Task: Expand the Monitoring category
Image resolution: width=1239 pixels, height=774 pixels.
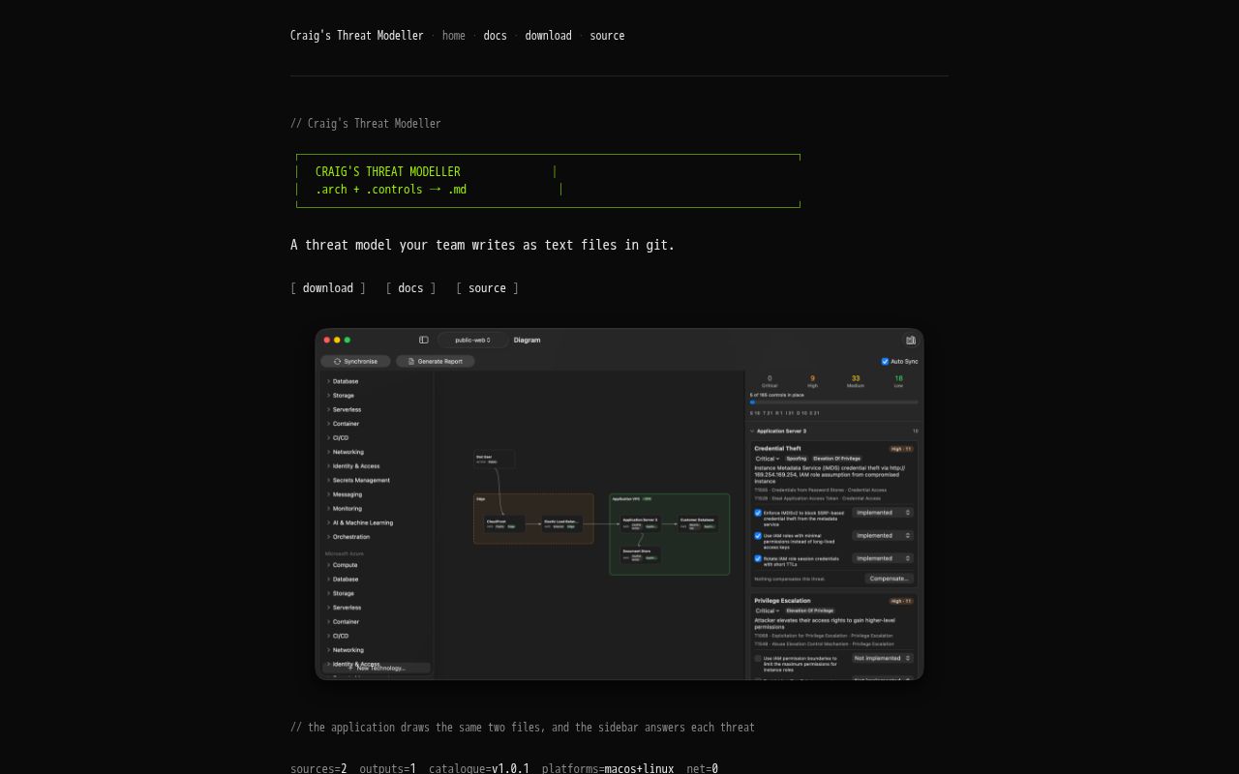Action: (328, 509)
